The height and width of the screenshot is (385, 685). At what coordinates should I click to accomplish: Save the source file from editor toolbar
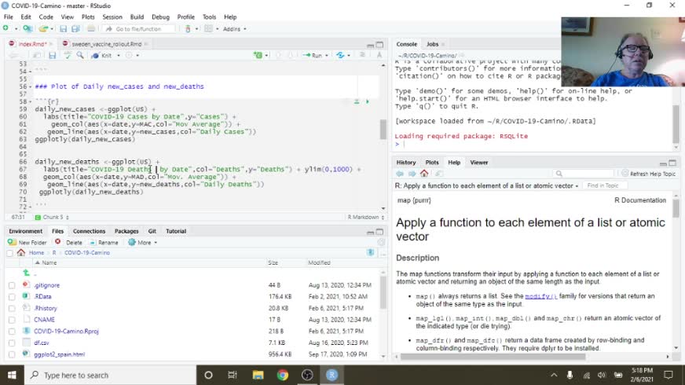(x=53, y=56)
